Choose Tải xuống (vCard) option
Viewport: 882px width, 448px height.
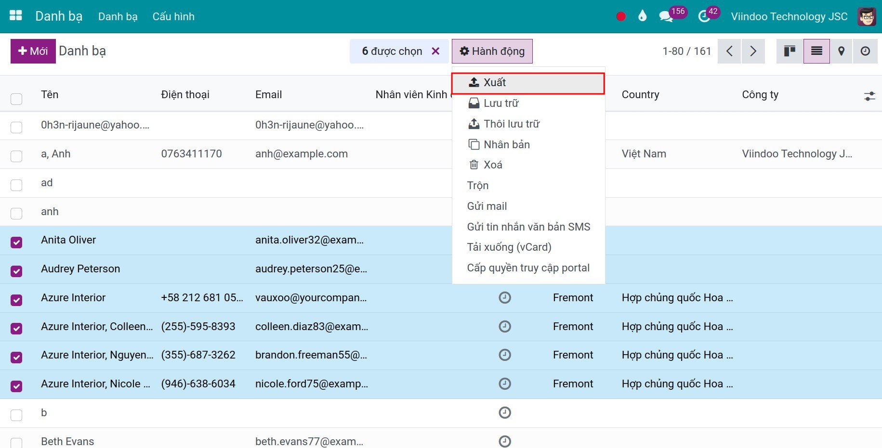tap(528, 247)
